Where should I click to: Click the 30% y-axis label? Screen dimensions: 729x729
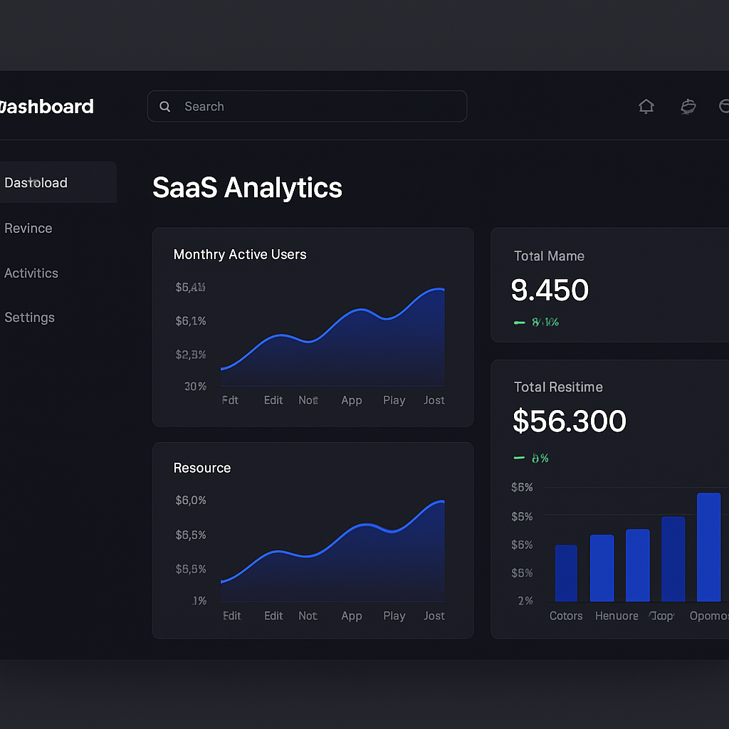(195, 387)
